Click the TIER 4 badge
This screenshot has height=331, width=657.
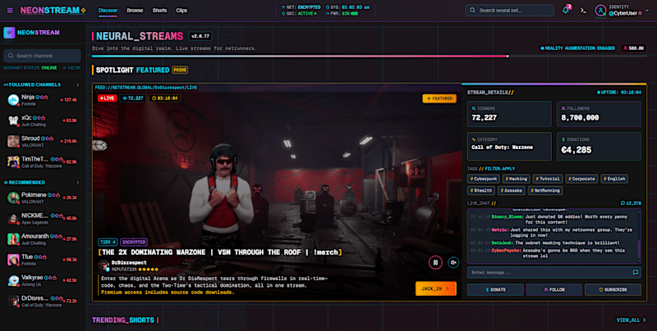tap(108, 242)
